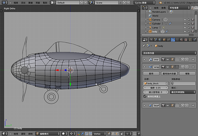This screenshot has height=136, width=198.
Task: Open the 添加修改器 dropdown
Action: 169,53
